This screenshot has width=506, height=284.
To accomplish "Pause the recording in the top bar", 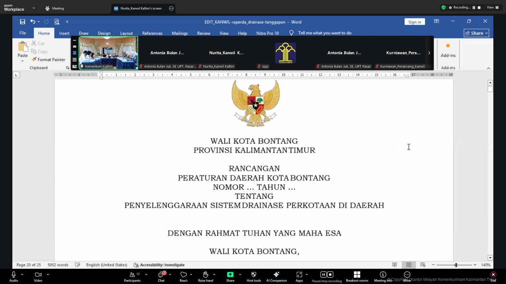I will click(474, 8).
